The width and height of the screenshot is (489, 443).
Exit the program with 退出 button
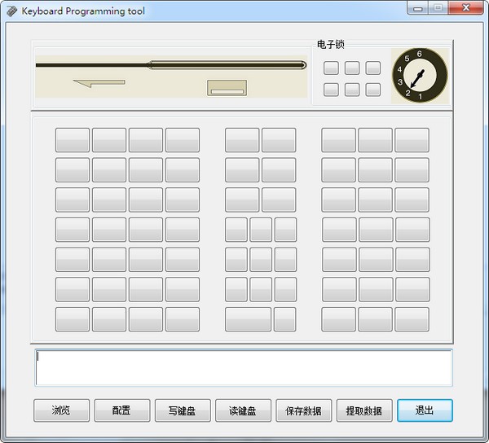tap(425, 410)
